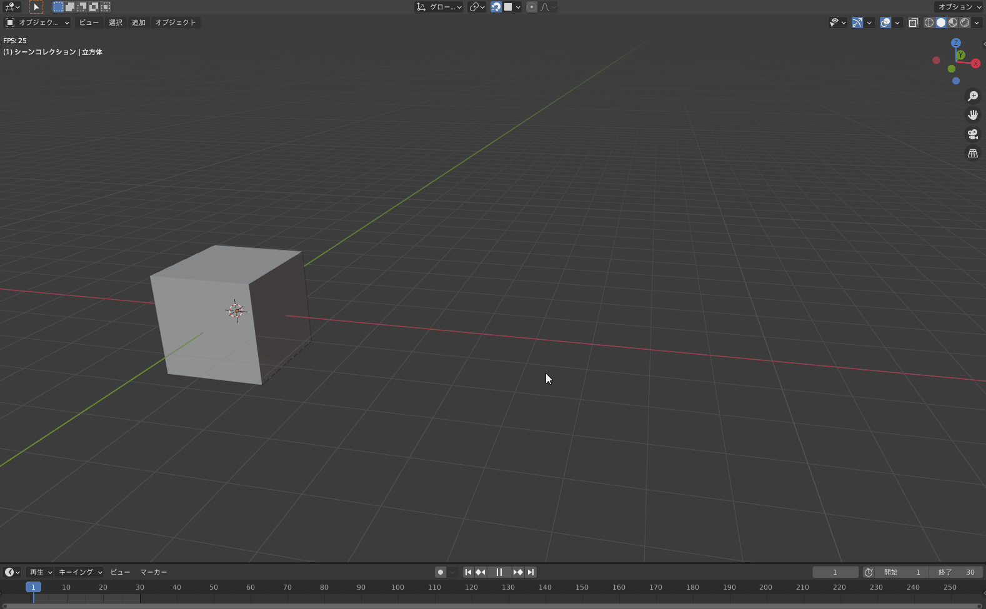Open the マーカー menu
This screenshot has width=986, height=609.
click(x=153, y=572)
